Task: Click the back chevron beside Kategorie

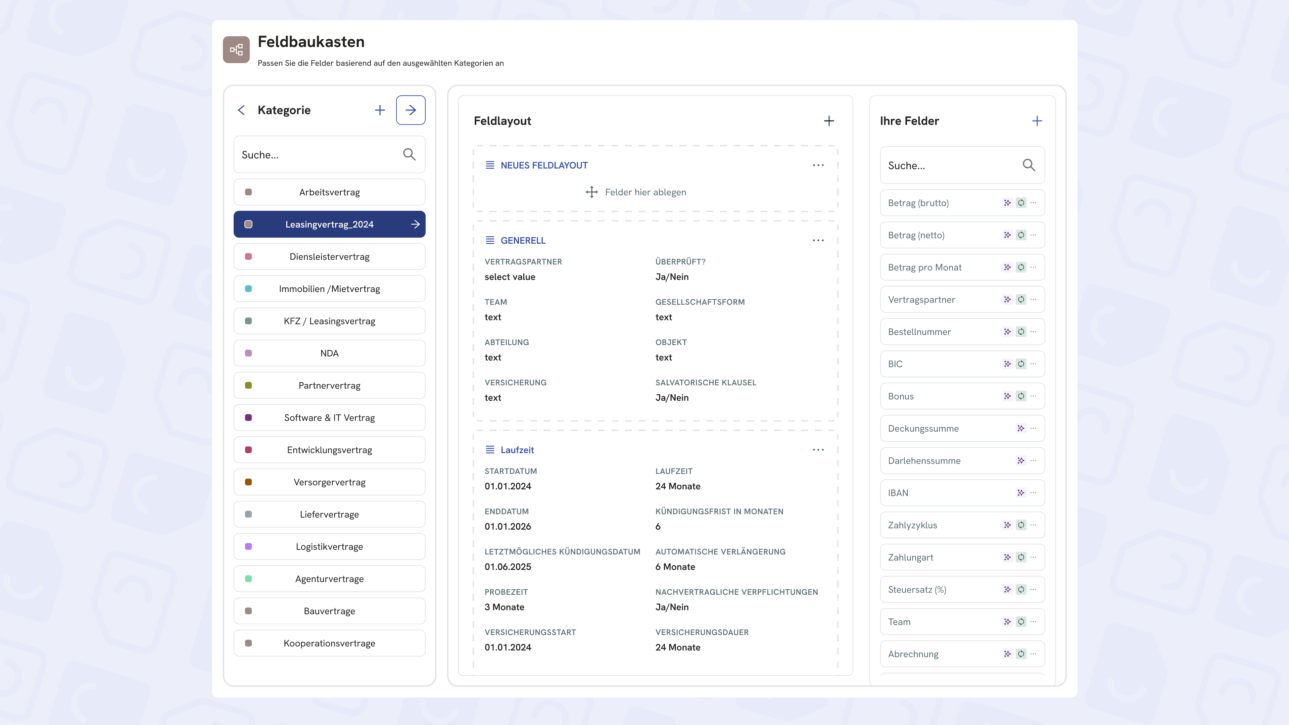Action: 241,110
